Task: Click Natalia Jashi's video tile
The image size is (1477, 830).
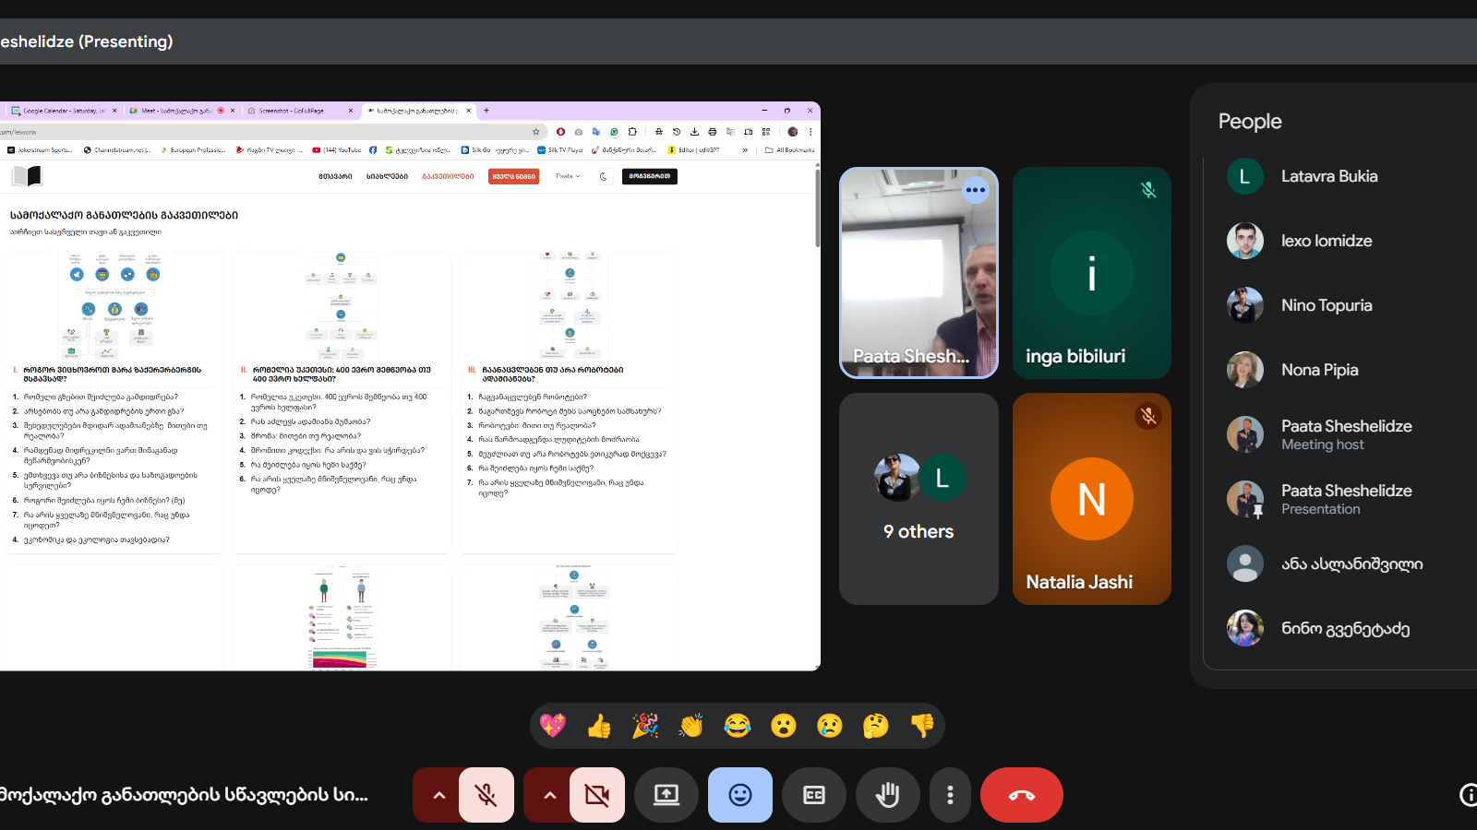Action: coord(1091,499)
